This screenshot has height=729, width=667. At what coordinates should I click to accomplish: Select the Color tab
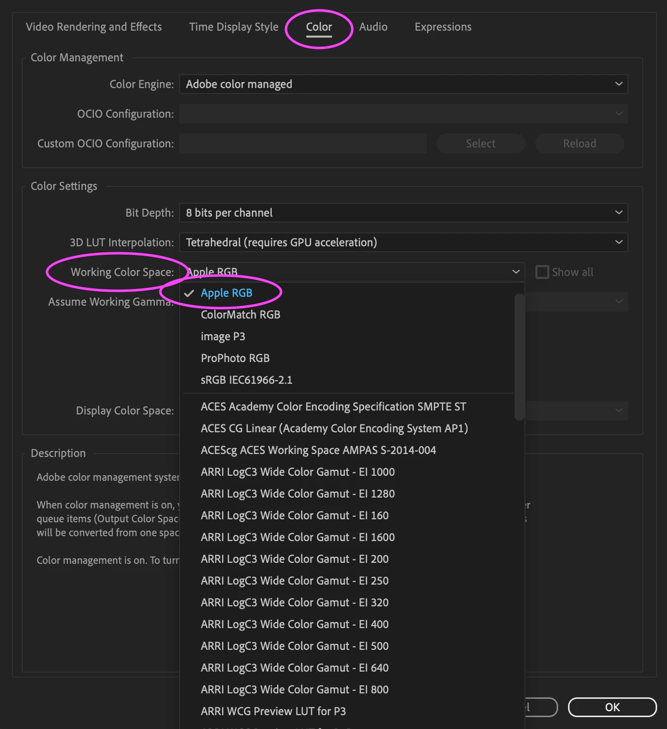tap(319, 27)
